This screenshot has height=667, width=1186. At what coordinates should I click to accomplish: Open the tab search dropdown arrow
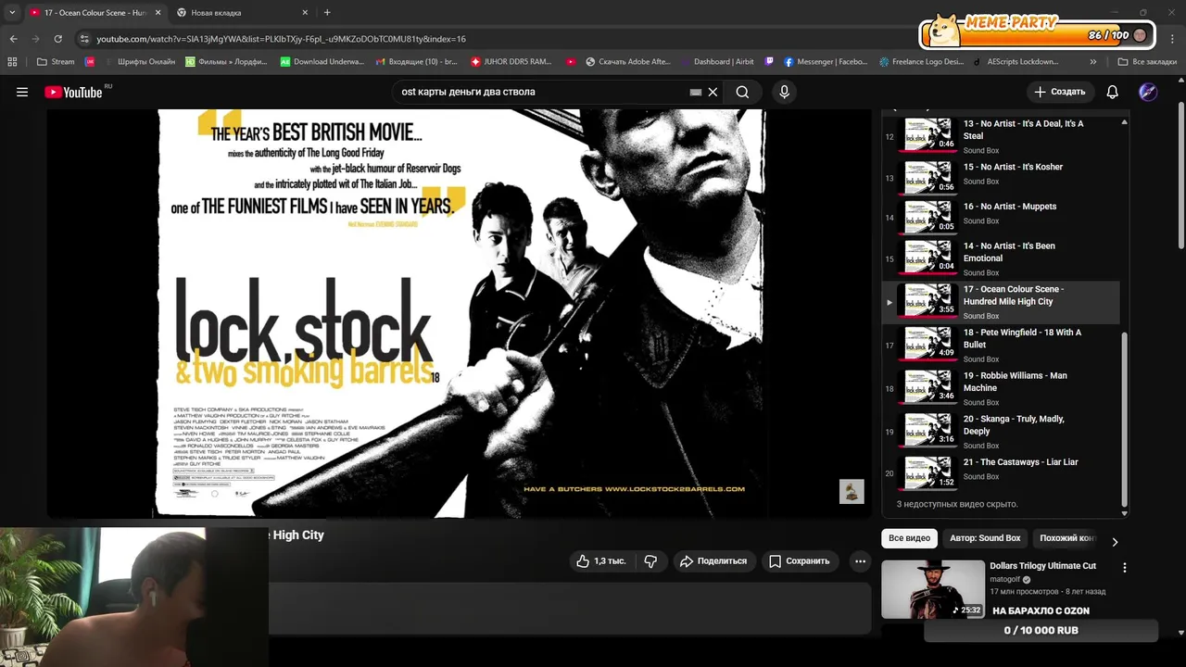(11, 12)
